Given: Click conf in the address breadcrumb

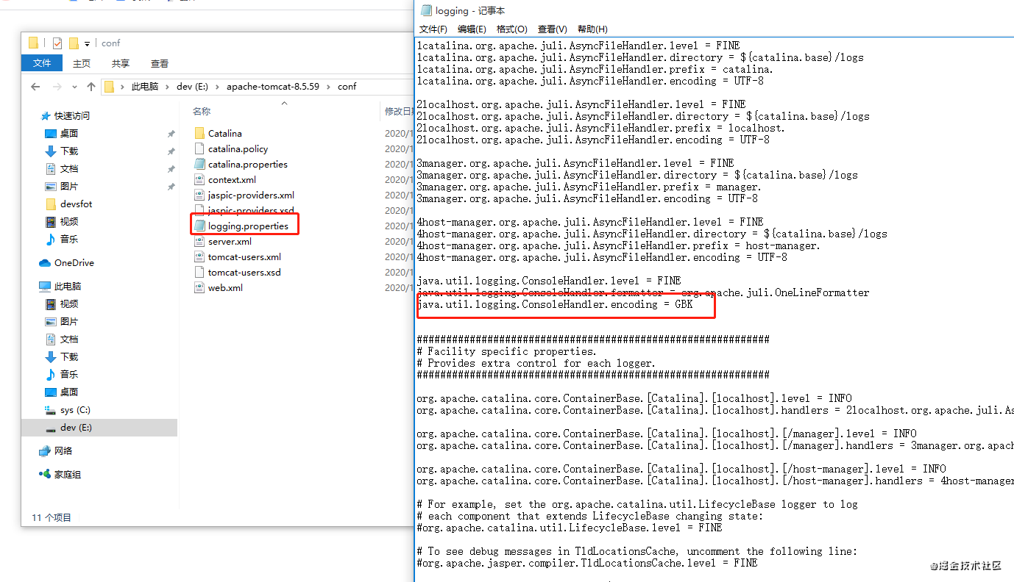Looking at the screenshot, I should [347, 87].
